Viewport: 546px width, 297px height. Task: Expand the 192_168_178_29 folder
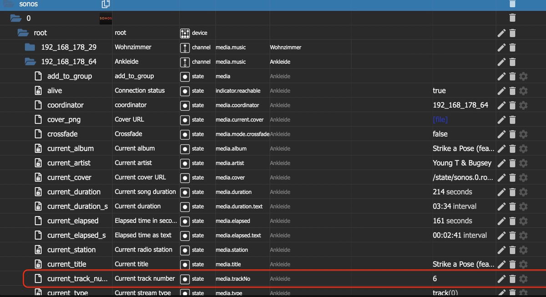pyautogui.click(x=30, y=47)
